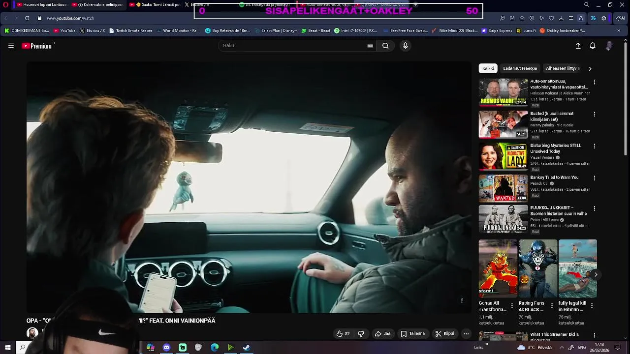Open Twitch Emote Resizer bookmark
Viewport: 630px width, 354px height.
(131, 30)
